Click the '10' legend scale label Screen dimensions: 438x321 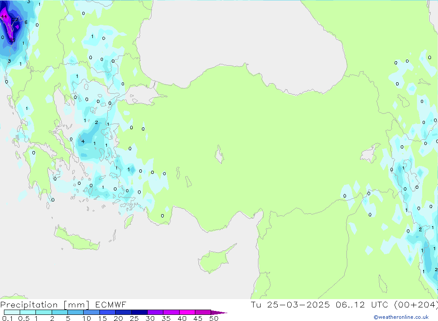tap(87, 318)
